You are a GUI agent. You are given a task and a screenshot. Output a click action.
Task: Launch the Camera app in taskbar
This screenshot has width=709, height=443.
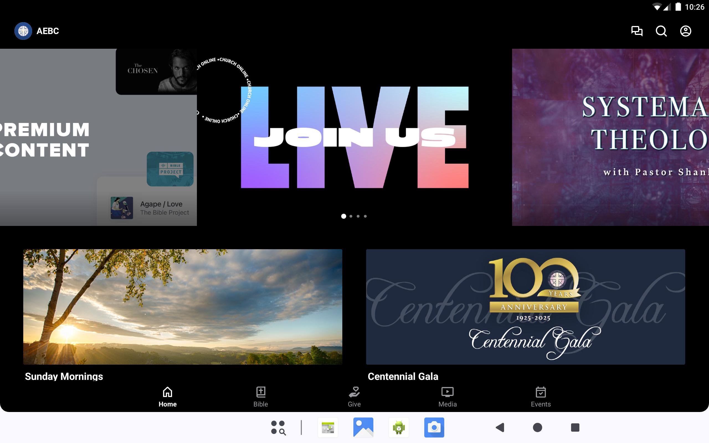point(434,427)
